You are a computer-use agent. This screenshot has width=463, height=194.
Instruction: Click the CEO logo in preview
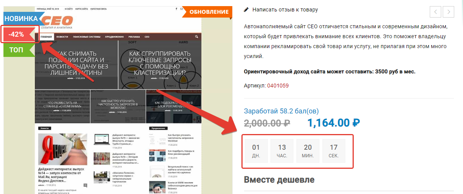[x=56, y=21]
